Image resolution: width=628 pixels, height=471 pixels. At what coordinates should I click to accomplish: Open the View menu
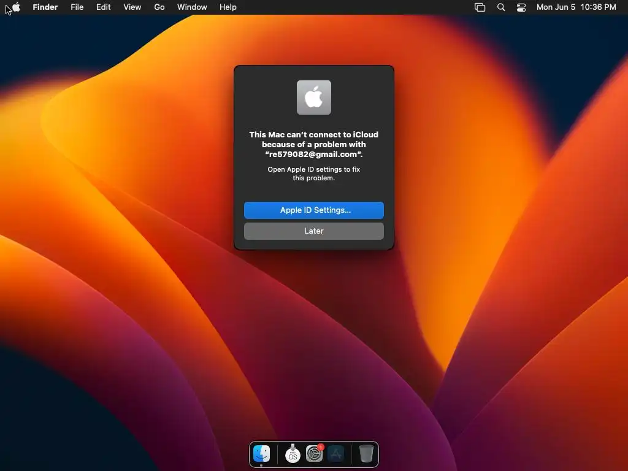132,7
